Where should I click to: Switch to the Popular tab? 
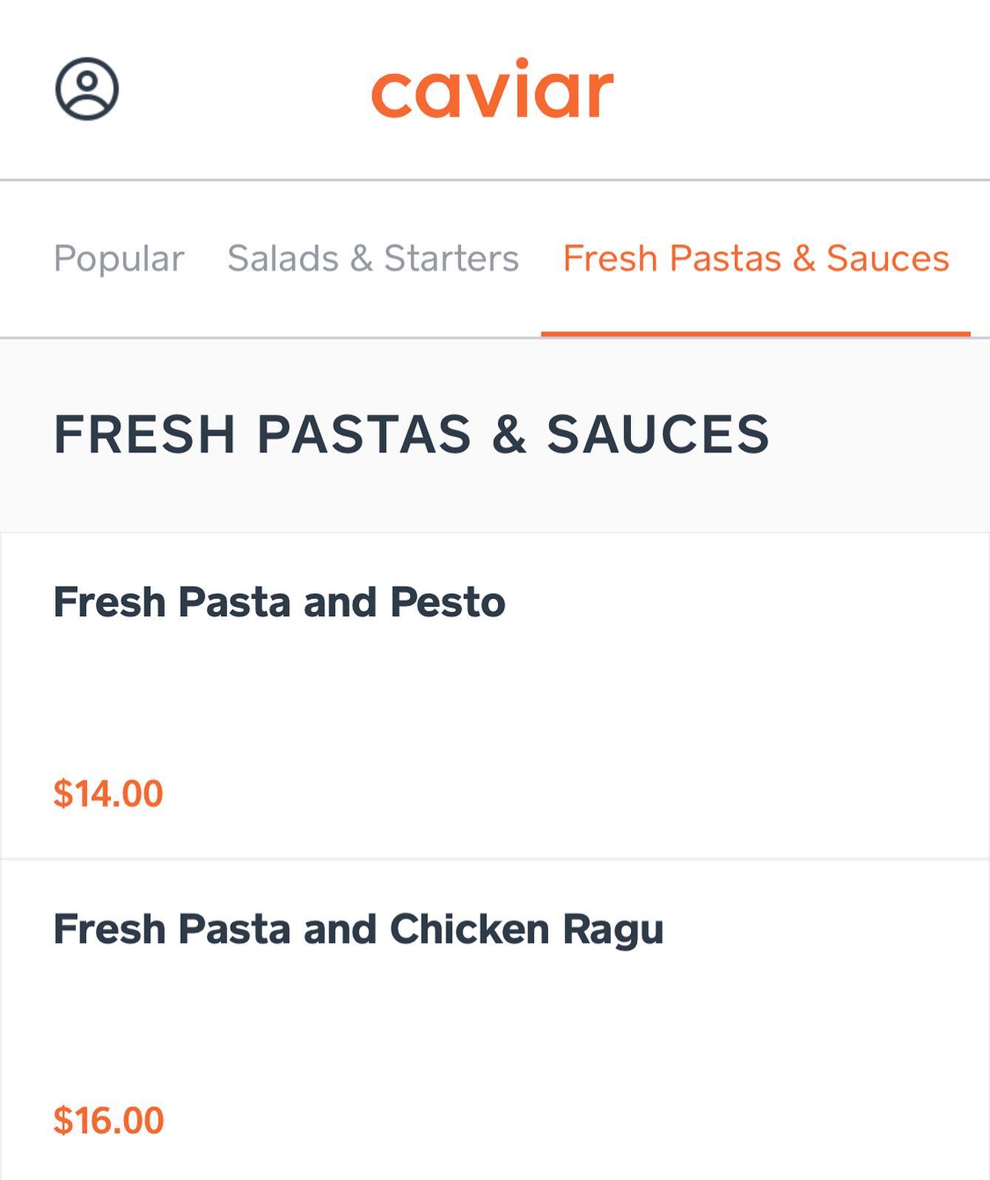click(x=118, y=259)
